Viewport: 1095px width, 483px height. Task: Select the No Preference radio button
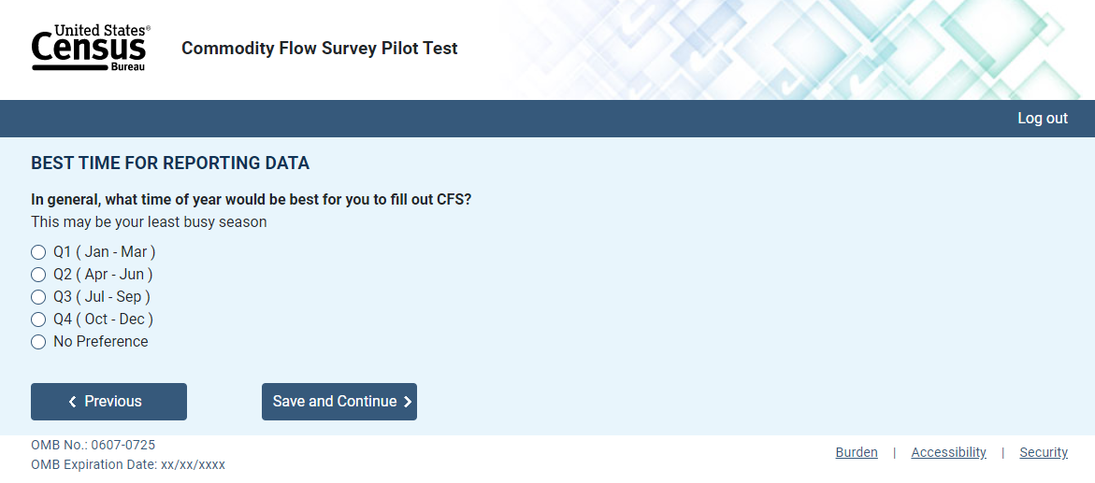pos(38,342)
